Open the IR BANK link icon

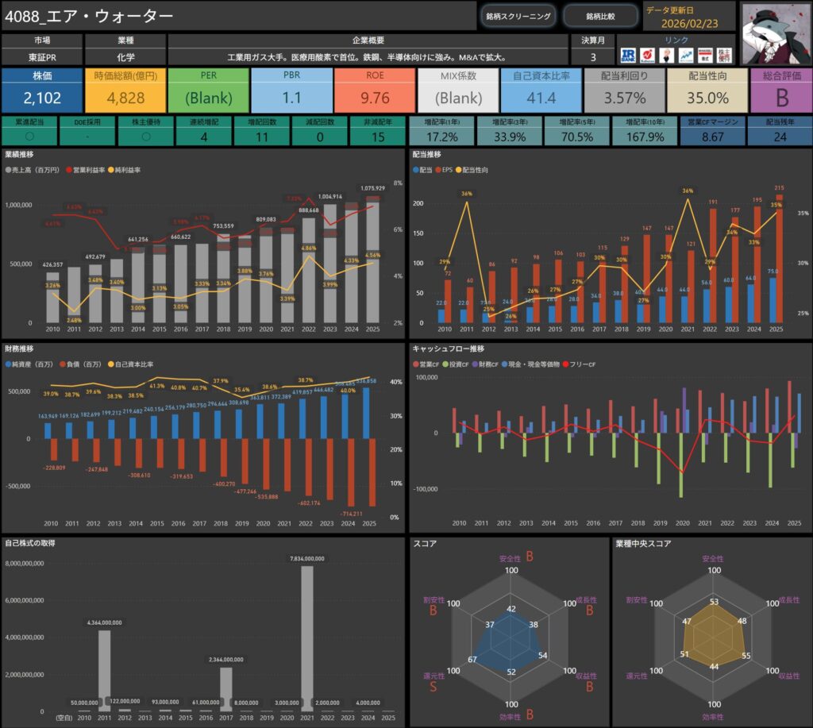[628, 55]
